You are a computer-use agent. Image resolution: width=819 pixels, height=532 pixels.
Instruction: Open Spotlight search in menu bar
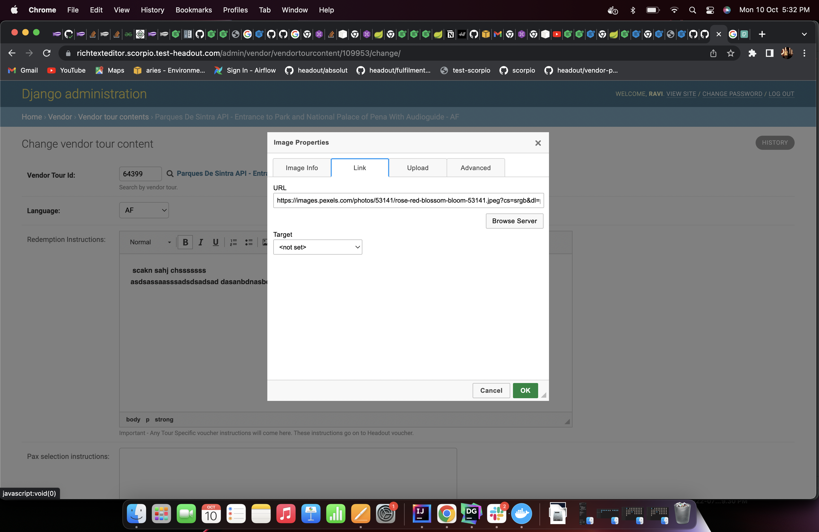(692, 10)
